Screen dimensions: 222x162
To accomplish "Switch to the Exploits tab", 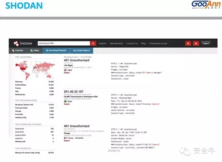I will (17, 51).
